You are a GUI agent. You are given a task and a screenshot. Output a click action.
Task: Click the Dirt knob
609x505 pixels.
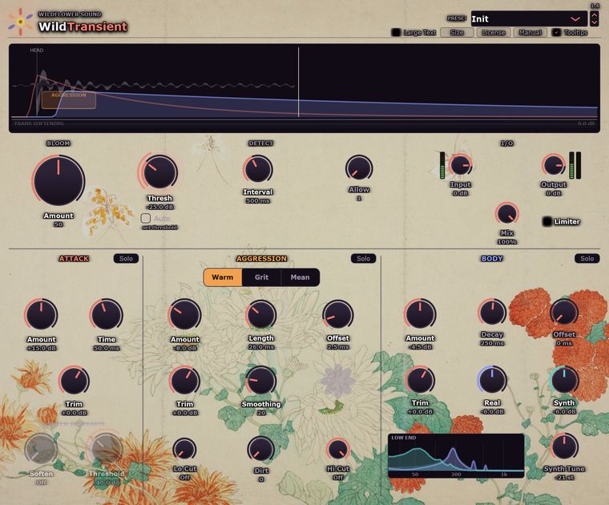click(261, 450)
